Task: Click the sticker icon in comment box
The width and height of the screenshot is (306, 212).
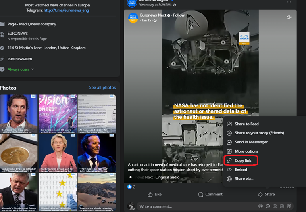Action: [289, 206]
